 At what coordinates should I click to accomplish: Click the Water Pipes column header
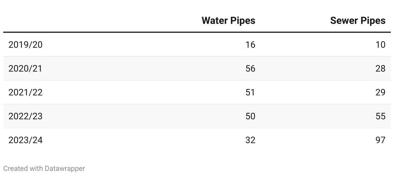(x=228, y=21)
